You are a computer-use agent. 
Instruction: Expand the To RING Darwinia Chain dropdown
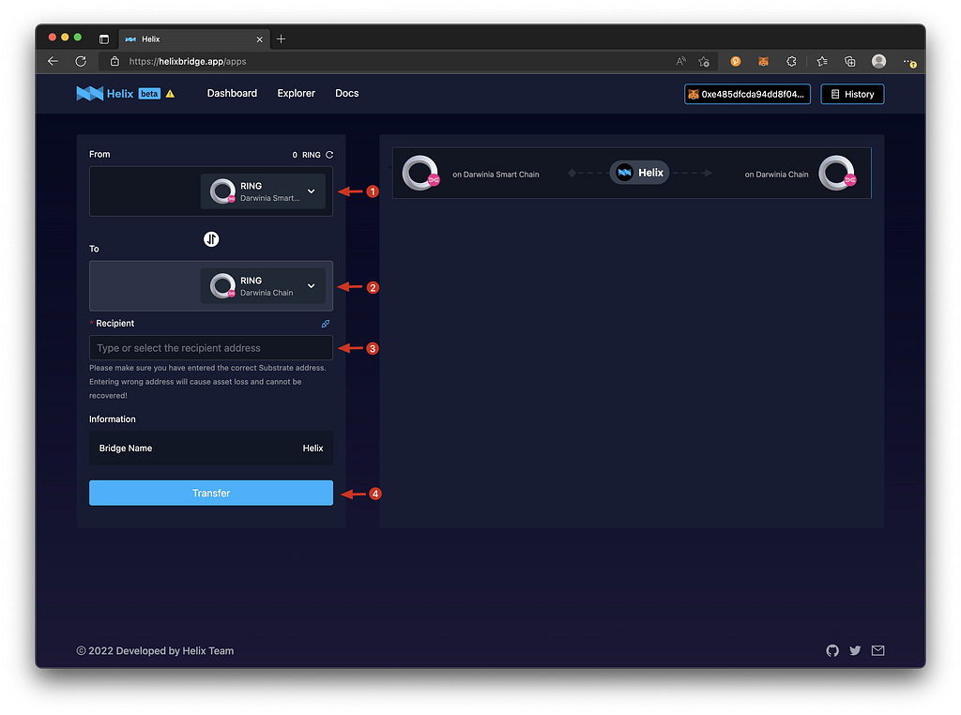click(263, 286)
